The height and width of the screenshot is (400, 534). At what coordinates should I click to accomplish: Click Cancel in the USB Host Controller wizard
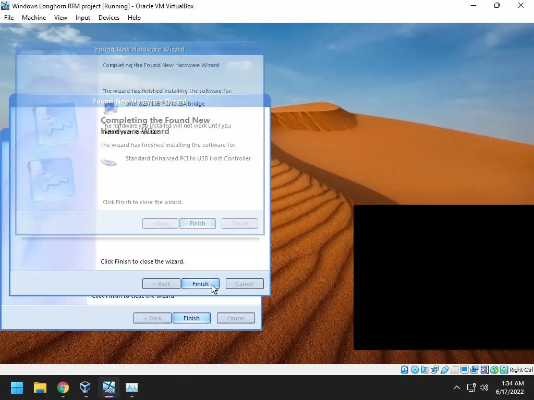tap(245, 284)
